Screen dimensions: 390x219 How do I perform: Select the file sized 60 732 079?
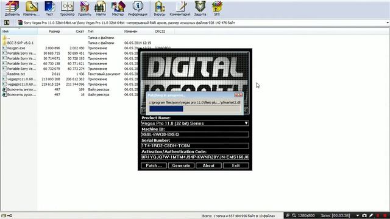click(19, 69)
